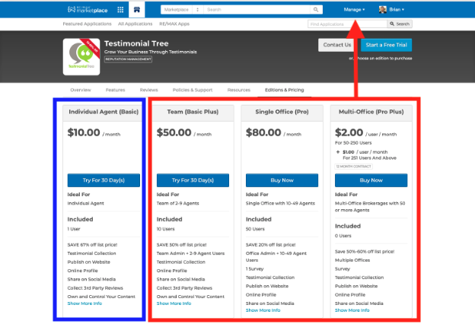Click 'Multiple Offices' feature text

(x=352, y=260)
